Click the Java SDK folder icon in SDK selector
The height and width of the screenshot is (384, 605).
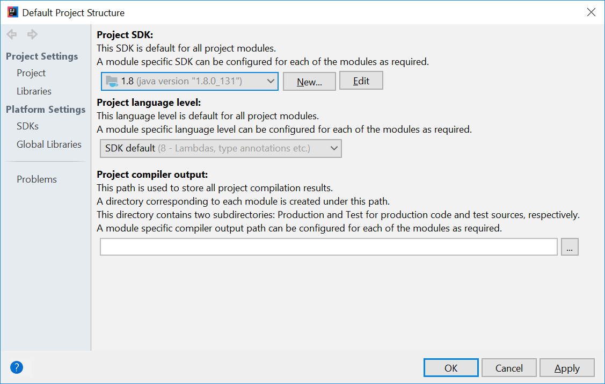(110, 81)
